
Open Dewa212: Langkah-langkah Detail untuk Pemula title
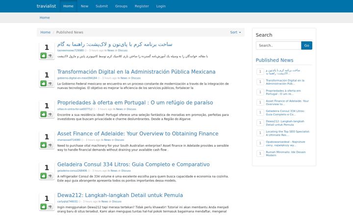[x=120, y=195]
